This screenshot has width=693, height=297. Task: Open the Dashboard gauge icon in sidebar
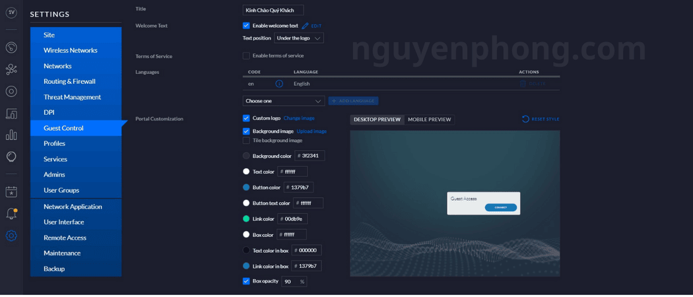pos(11,48)
